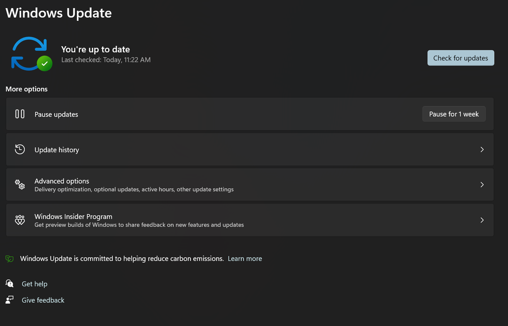Screen dimensions: 508x326
Task: Open Give feedback
Action: click(x=43, y=300)
